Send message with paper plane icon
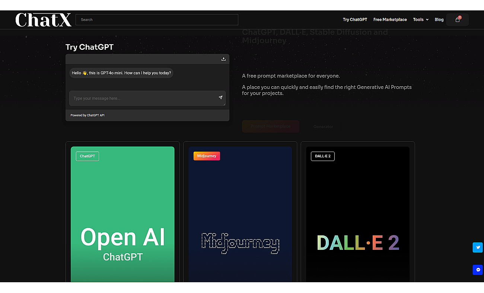 tap(220, 98)
